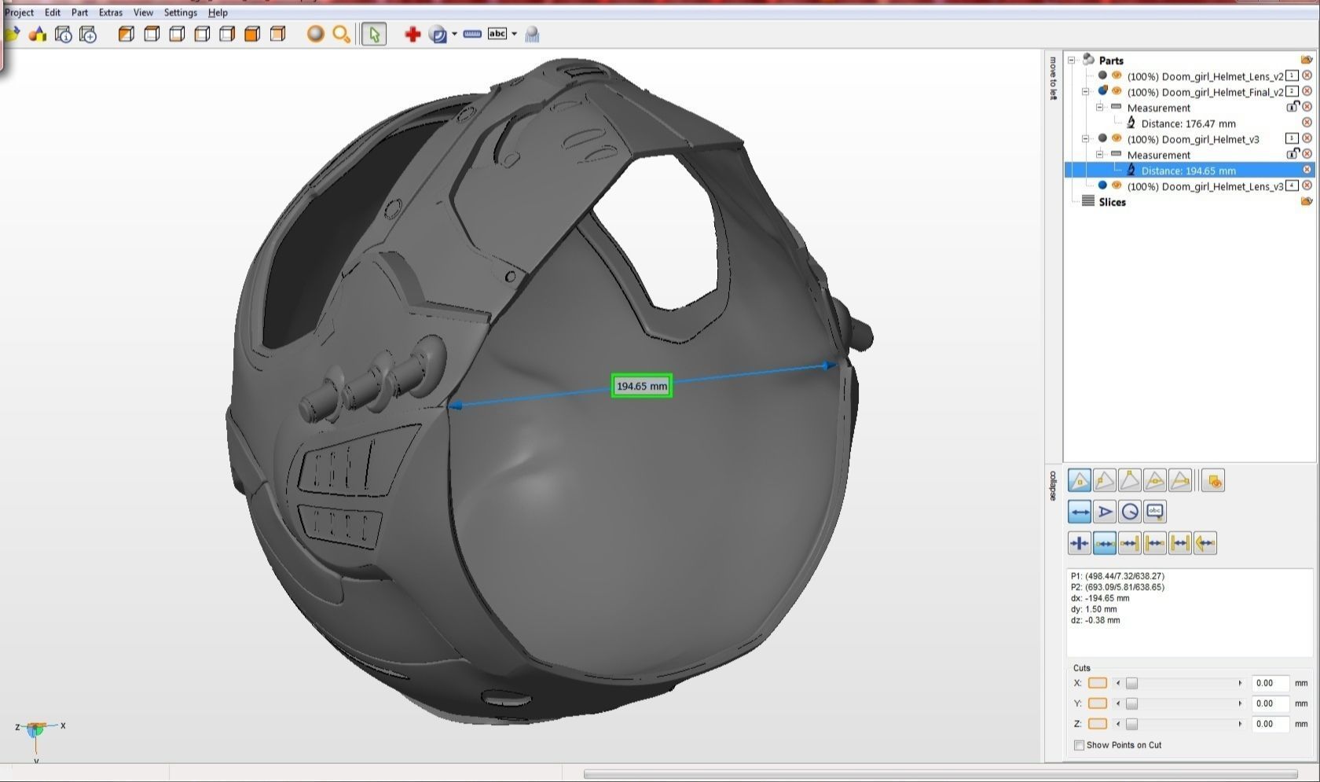
Task: Toggle the X cut orange button
Action: [x=1098, y=683]
